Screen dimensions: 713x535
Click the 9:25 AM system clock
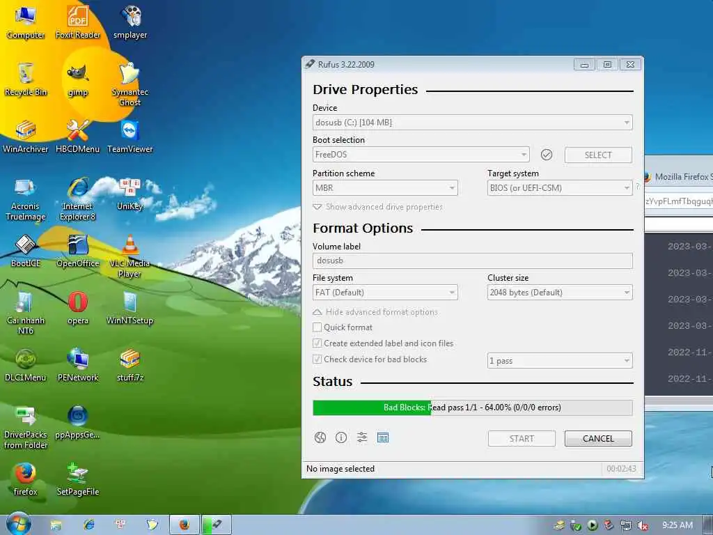[x=677, y=525]
